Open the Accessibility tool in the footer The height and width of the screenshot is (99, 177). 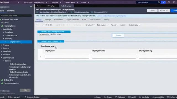[x=158, y=97]
